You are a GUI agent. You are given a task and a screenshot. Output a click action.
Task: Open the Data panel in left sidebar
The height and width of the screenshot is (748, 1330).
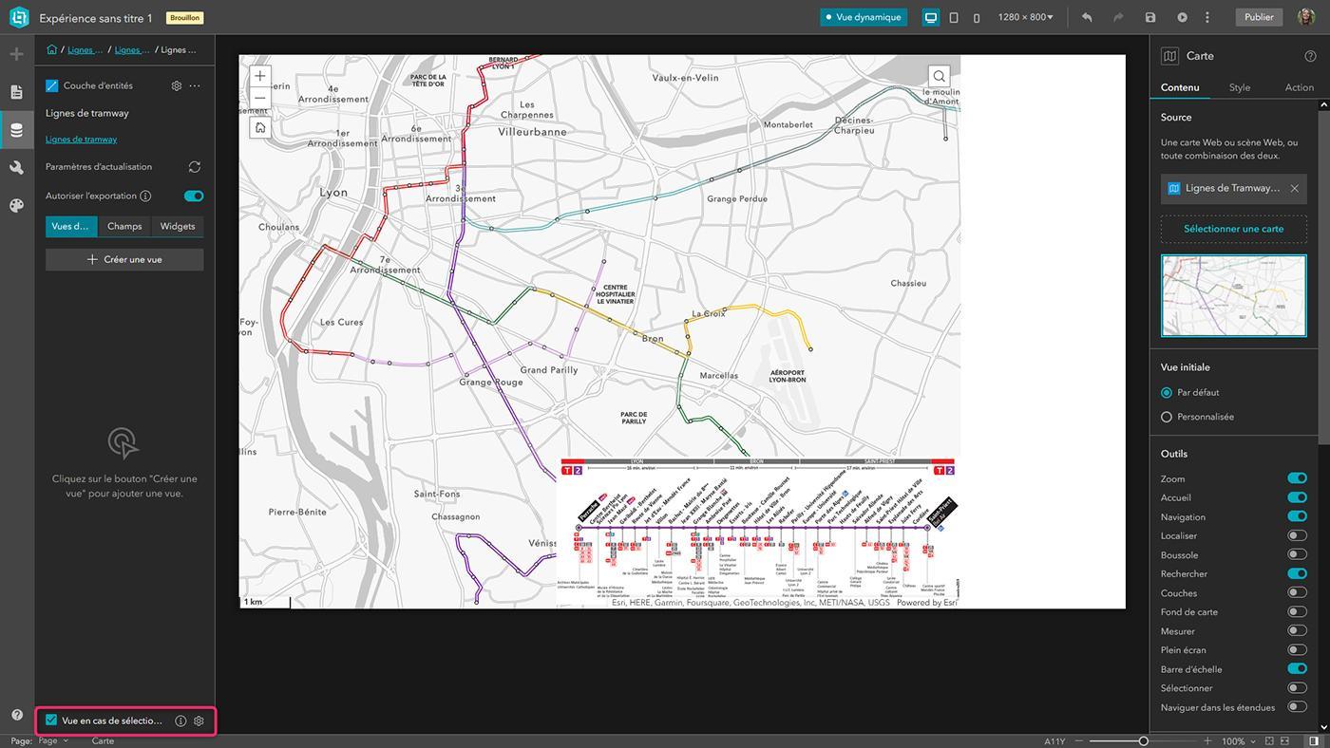coord(16,130)
